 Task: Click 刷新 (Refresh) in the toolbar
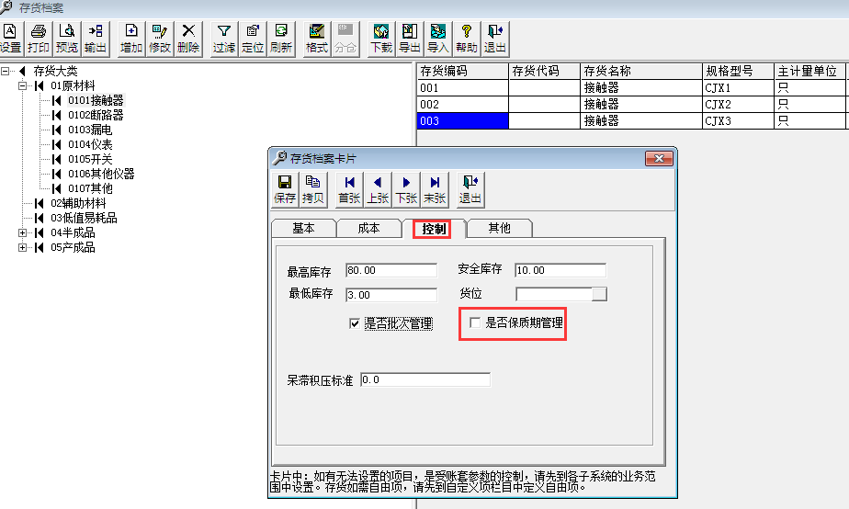pyautogui.click(x=281, y=39)
